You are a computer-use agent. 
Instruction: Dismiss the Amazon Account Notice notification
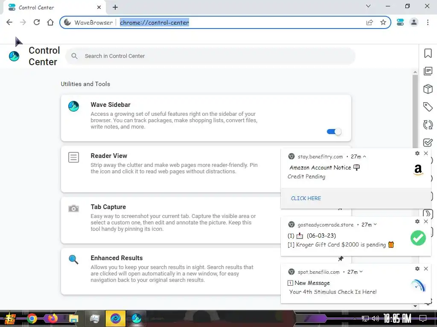click(x=426, y=153)
